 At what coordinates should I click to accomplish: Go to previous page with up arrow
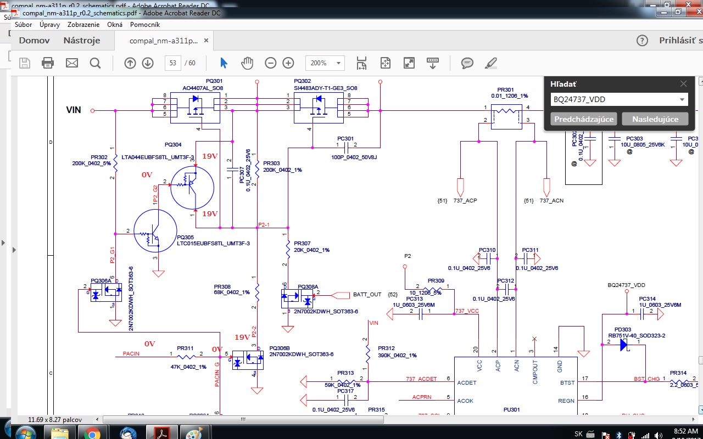[x=130, y=63]
